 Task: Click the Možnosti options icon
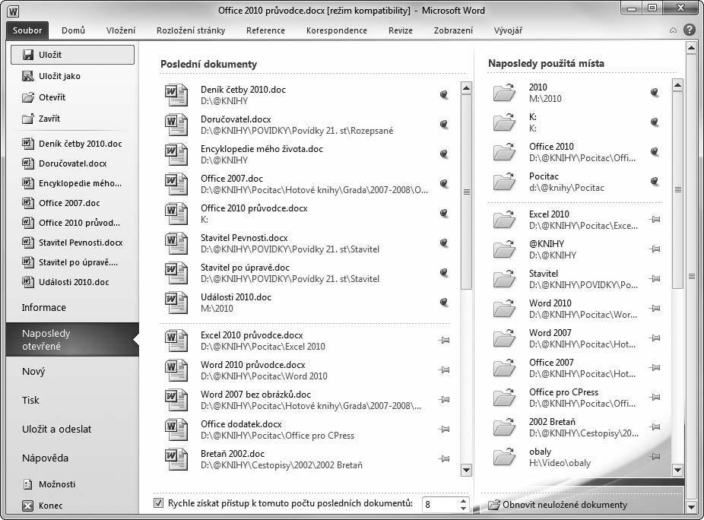pyautogui.click(x=28, y=484)
